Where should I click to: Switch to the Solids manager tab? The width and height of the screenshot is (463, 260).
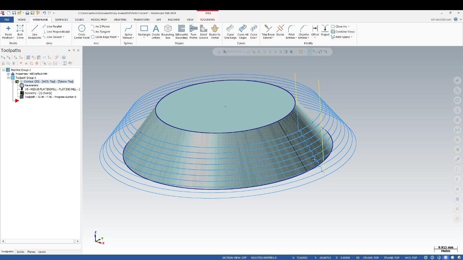[20, 252]
